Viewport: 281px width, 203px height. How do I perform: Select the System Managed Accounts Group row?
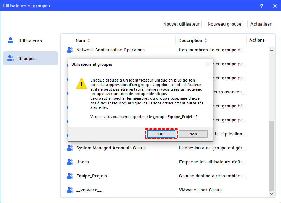[x=165, y=148]
